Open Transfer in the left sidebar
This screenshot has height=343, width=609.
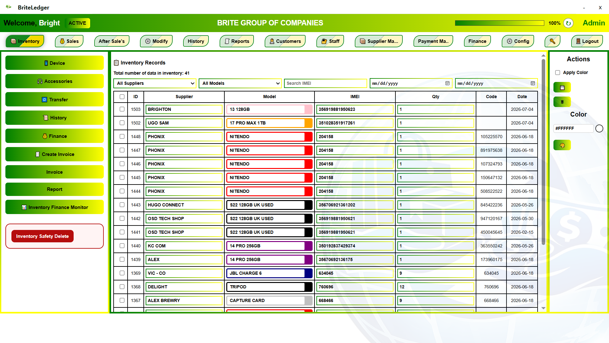[x=55, y=99]
